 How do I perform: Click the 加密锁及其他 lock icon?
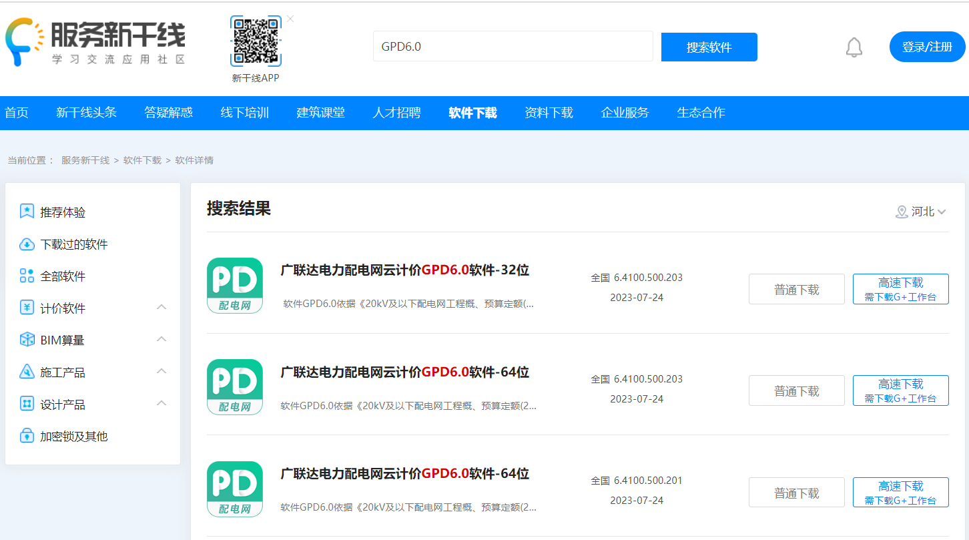(27, 436)
